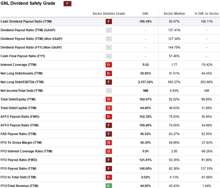Image resolution: width=220 pixels, height=188 pixels.
Task: Click the green B- badge for FFO/Total Revenue
Action: [109, 186]
